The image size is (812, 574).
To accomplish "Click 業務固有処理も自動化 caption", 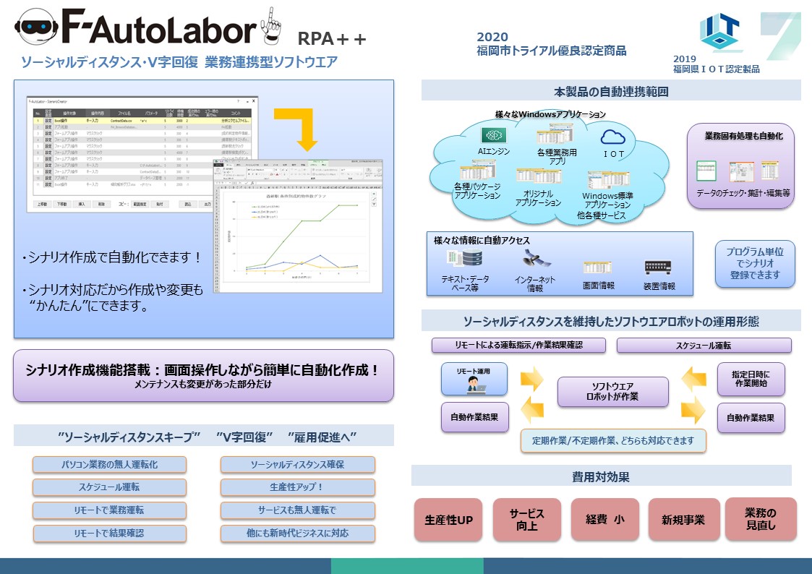I will tap(743, 136).
